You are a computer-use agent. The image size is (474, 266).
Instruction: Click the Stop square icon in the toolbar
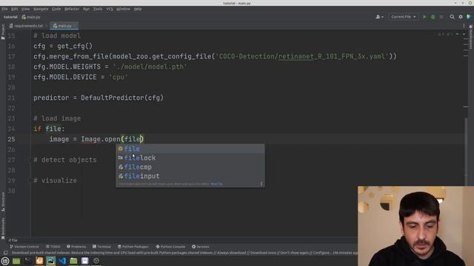[x=441, y=17]
